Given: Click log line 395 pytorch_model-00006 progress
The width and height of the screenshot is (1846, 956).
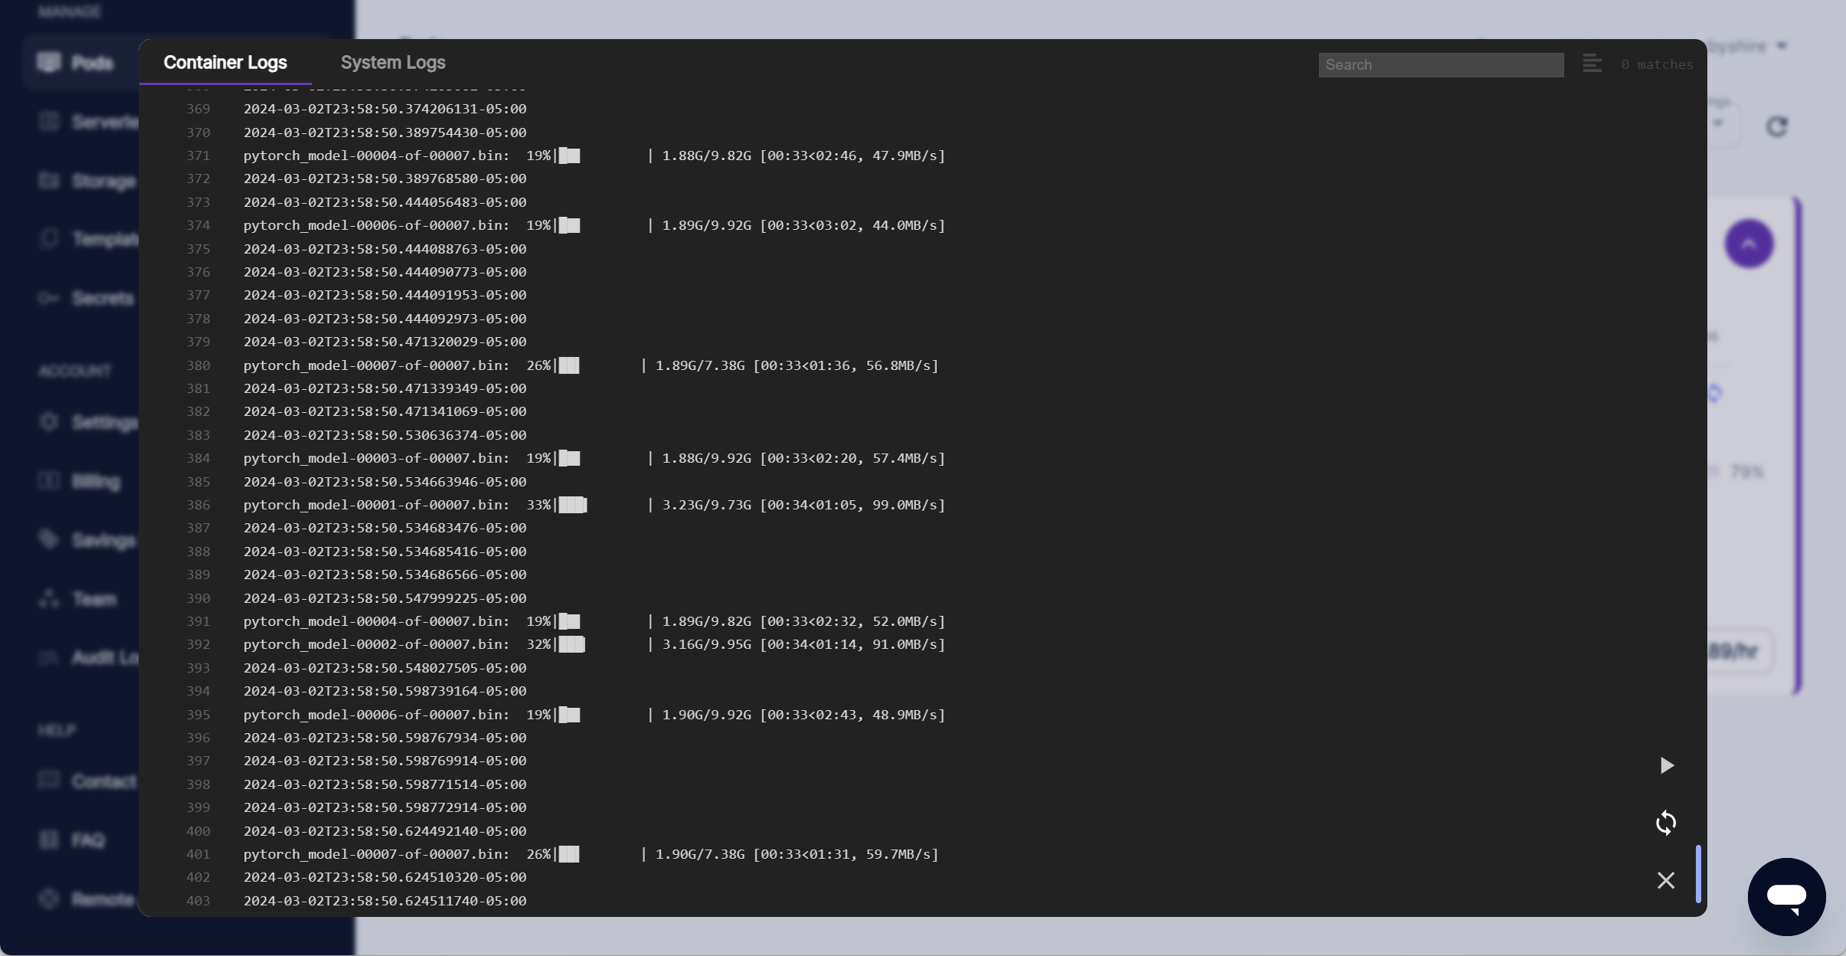Looking at the screenshot, I should 594,715.
